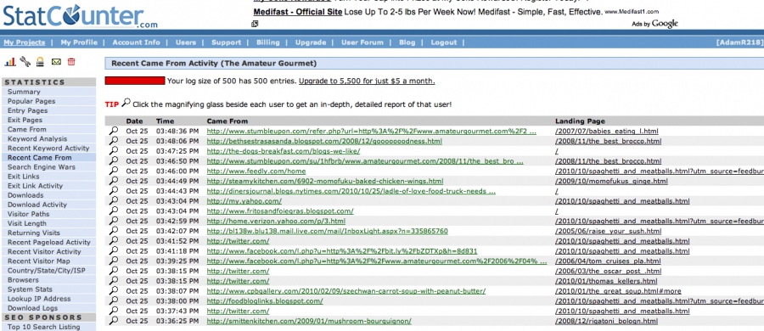Click magnifying glass in fritosandfoiegras row
764x331 pixels.
pyautogui.click(x=114, y=210)
